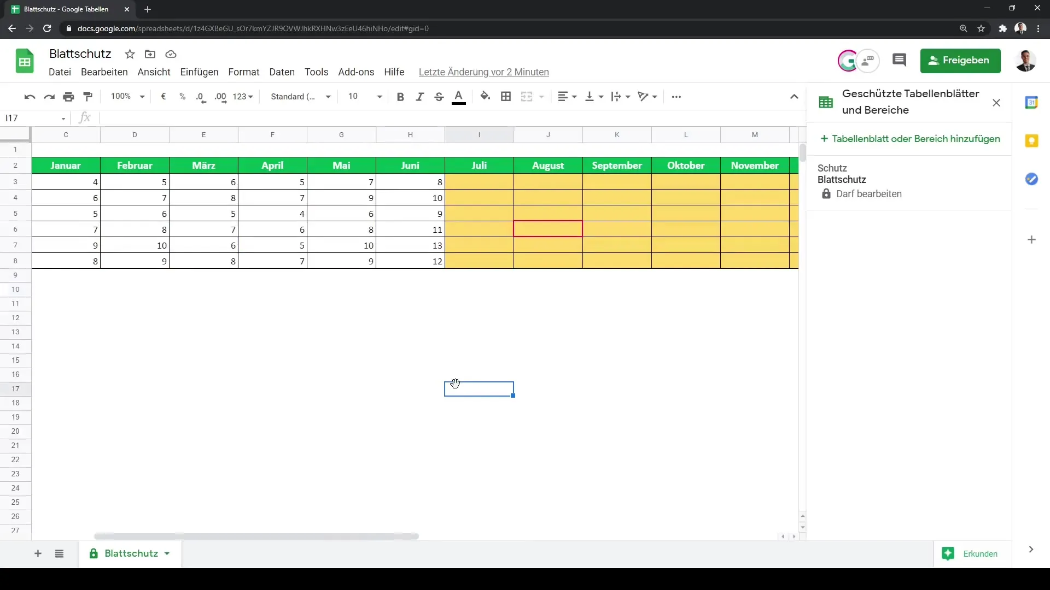
Task: Move document using folder icon
Action: tap(150, 54)
